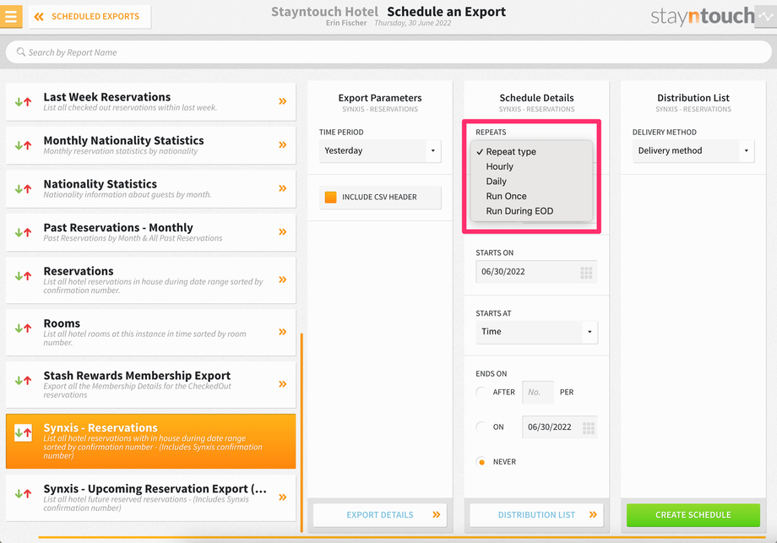Choose Daily in the repeats list
Viewport: 777px width, 543px height.
[x=531, y=182]
